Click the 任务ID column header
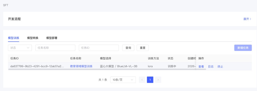This screenshot has height=91, width=257. (x=14, y=58)
